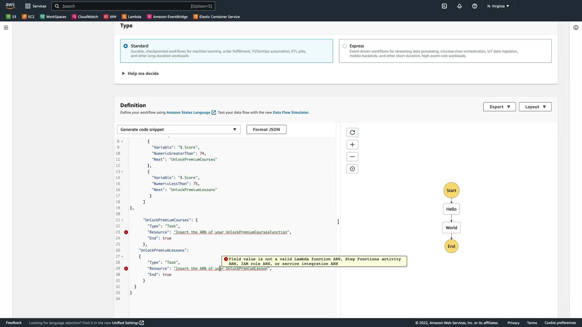
Task: Open CloudWatch from favorites bar
Action: click(x=85, y=17)
